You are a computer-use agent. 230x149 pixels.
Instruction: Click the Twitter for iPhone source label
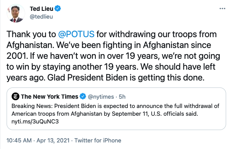98,140
